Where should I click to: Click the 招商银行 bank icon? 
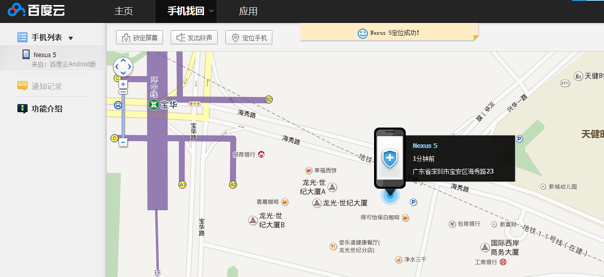tap(262, 154)
